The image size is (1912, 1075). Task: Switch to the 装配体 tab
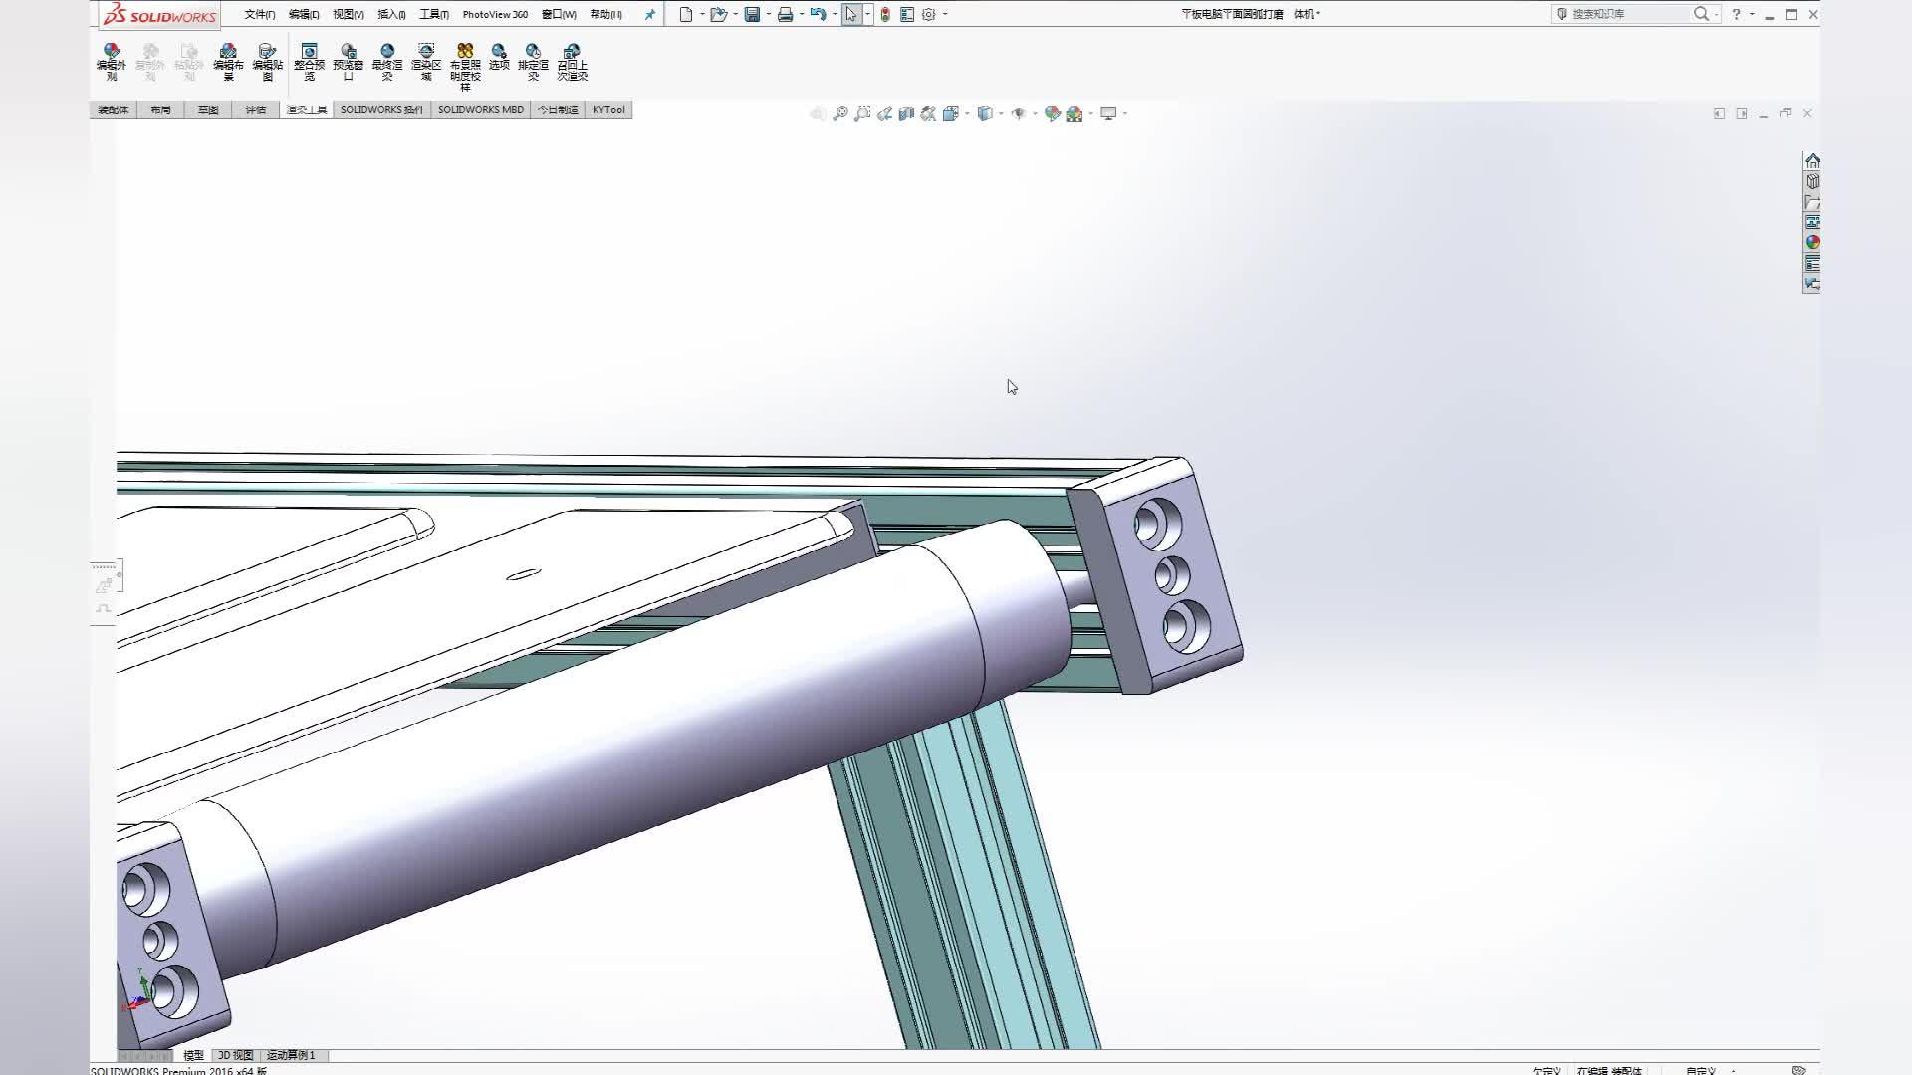pyautogui.click(x=114, y=109)
